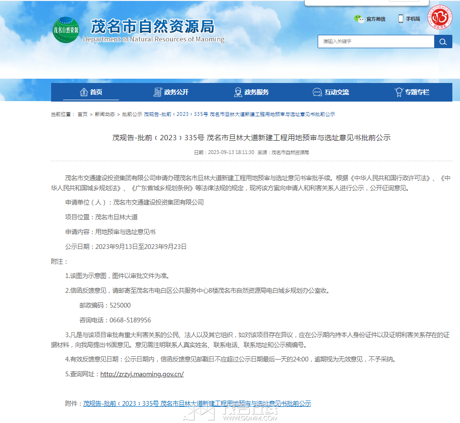This screenshot has width=460, height=423.
Task: Click the 附注 heading
Action: click(59, 262)
